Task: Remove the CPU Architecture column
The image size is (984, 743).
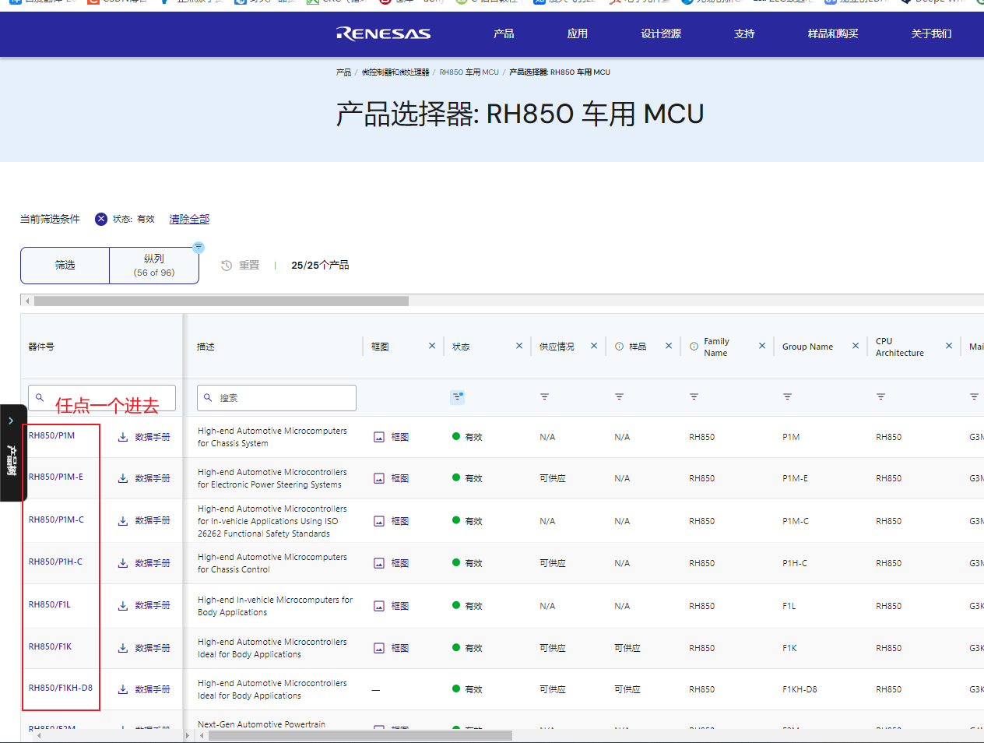Action: pyautogui.click(x=949, y=346)
